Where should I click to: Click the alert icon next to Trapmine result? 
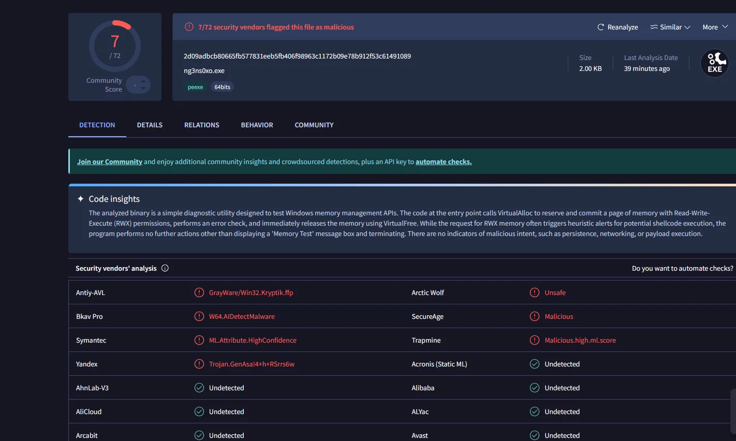pyautogui.click(x=535, y=340)
